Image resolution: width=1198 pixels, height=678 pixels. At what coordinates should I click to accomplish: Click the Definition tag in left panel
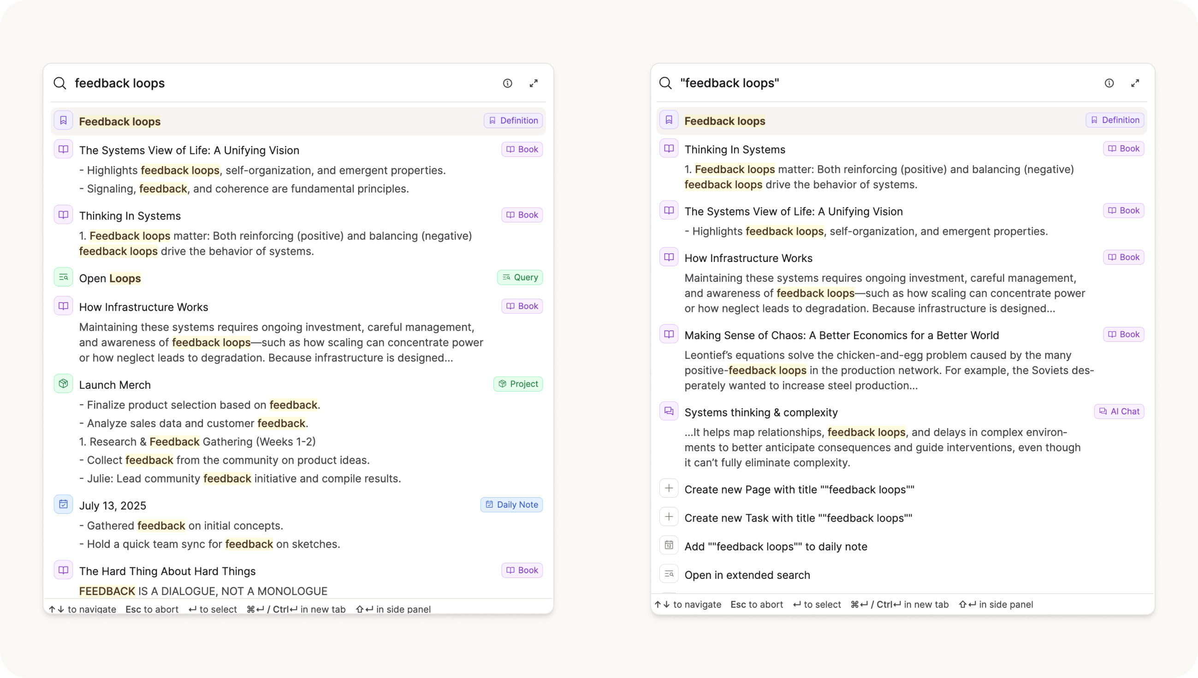pyautogui.click(x=513, y=120)
